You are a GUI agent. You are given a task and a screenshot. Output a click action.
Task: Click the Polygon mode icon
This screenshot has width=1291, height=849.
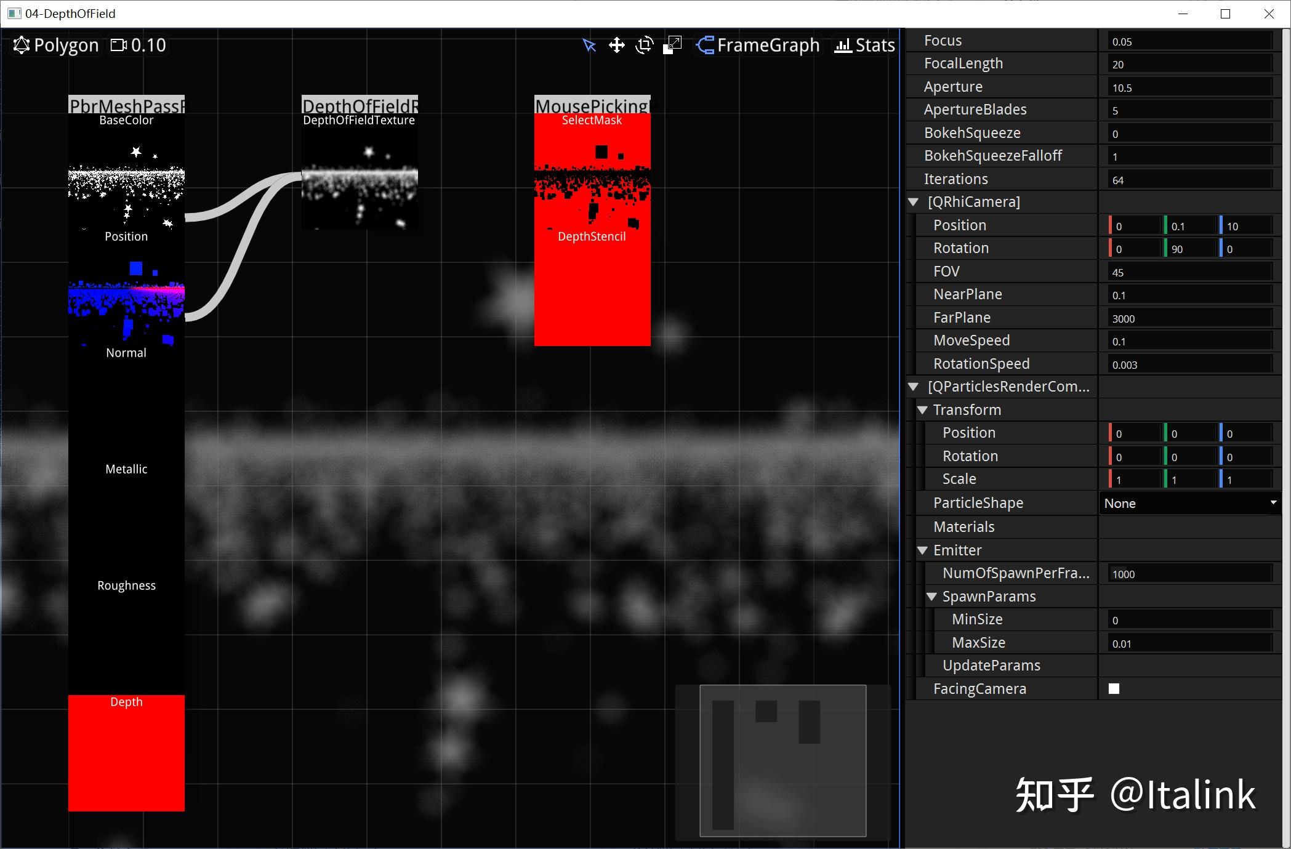(22, 45)
